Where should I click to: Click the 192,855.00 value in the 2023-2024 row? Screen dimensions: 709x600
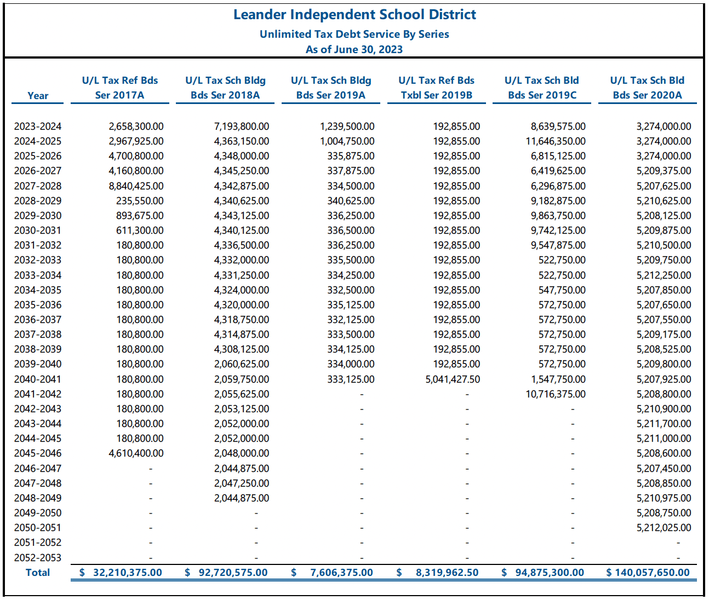click(x=457, y=126)
